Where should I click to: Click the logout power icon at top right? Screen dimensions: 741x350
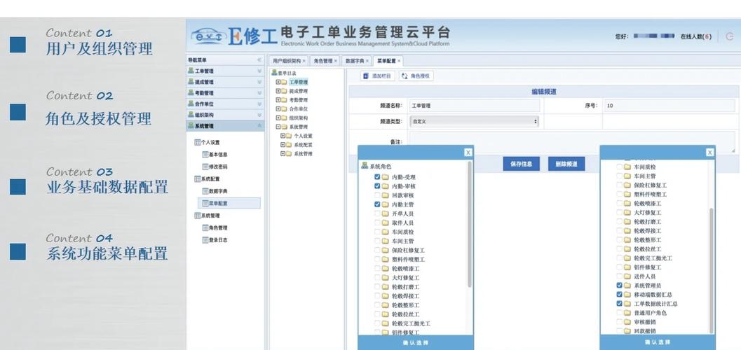(728, 36)
